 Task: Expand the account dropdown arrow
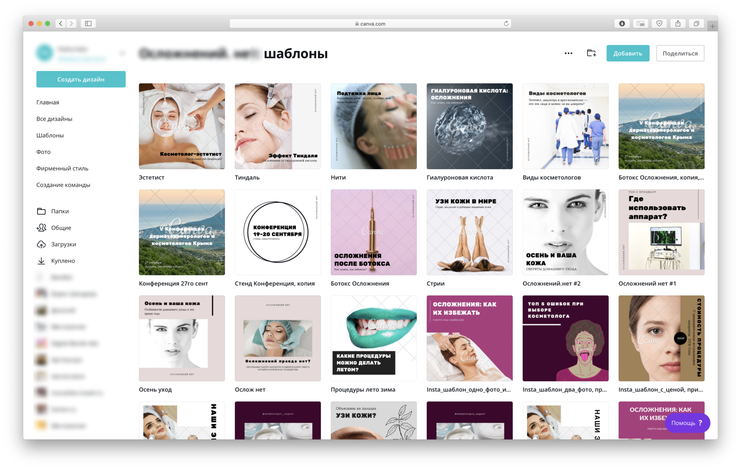[122, 53]
